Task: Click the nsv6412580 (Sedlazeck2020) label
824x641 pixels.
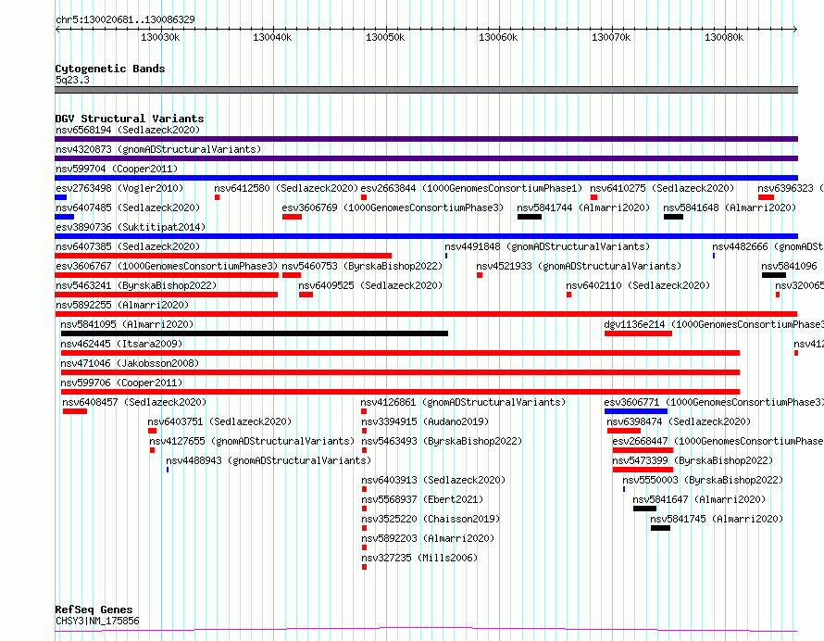Action: [x=286, y=188]
